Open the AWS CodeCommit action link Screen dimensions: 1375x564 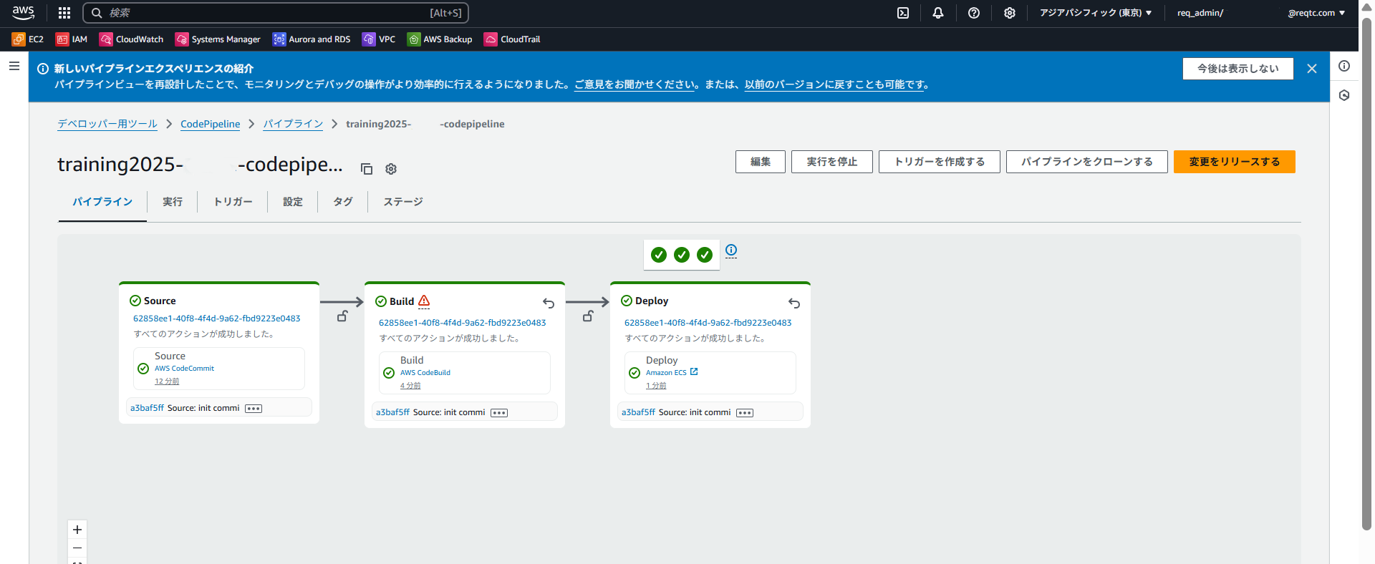point(185,369)
